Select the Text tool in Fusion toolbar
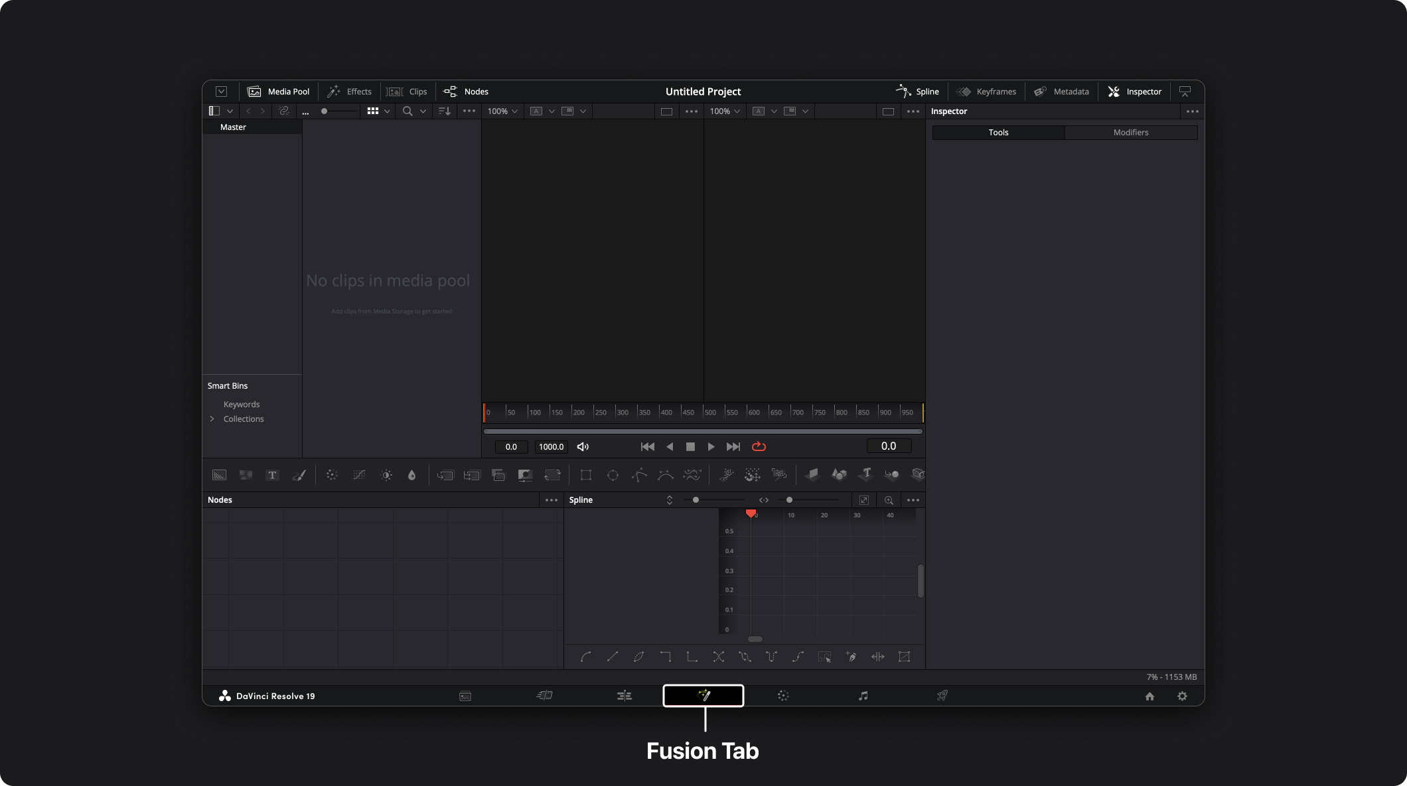 [272, 475]
